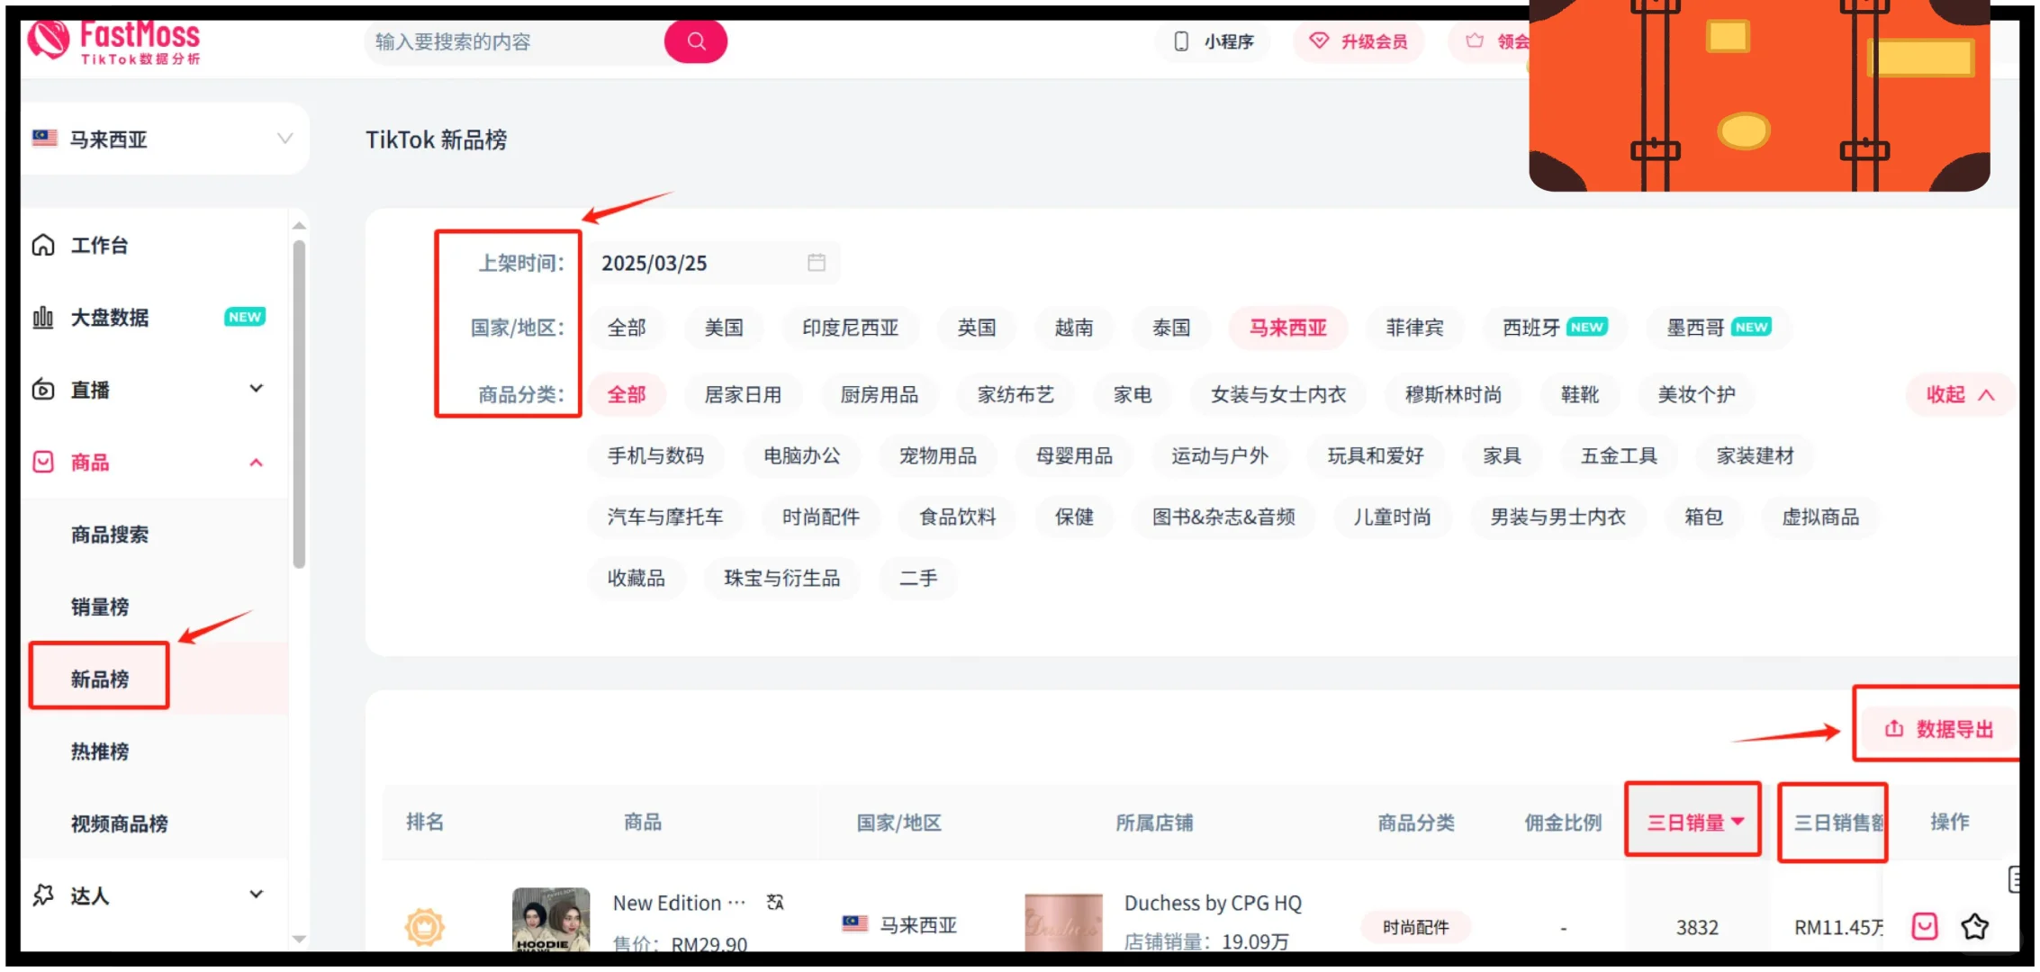Select category 二手
Screen dimensions: 2040x972
click(x=918, y=578)
